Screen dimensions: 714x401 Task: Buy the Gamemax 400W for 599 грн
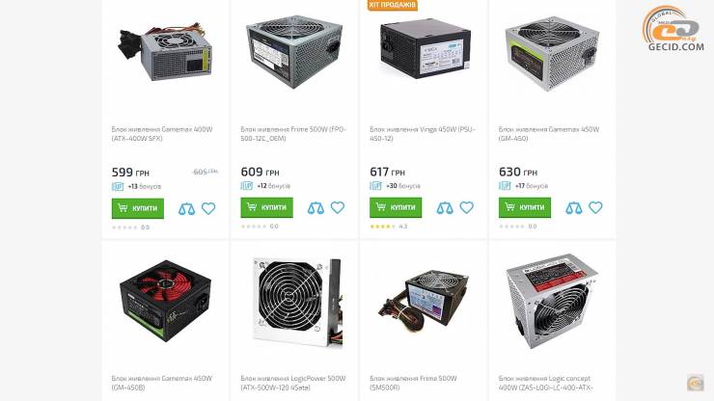(x=138, y=208)
